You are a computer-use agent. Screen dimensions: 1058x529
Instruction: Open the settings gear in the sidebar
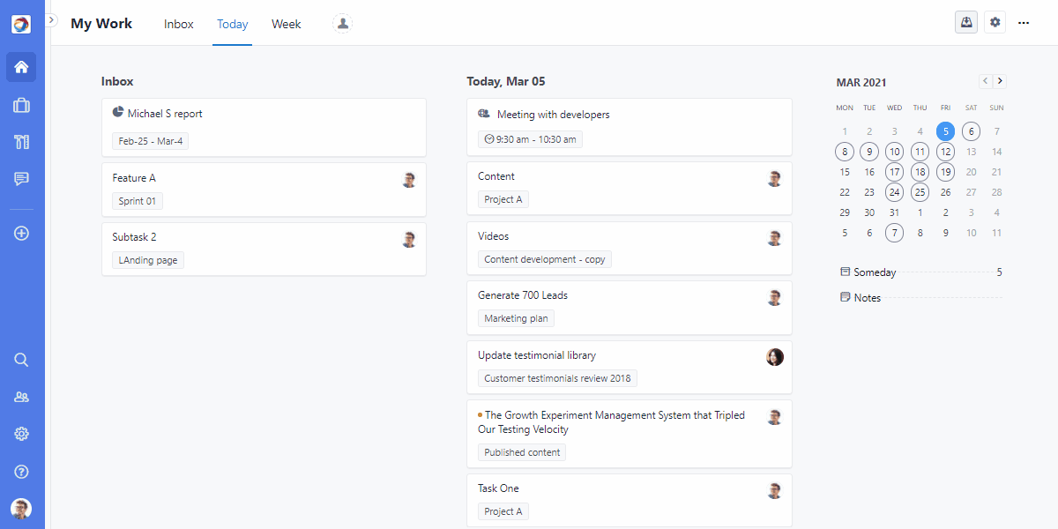(21, 434)
